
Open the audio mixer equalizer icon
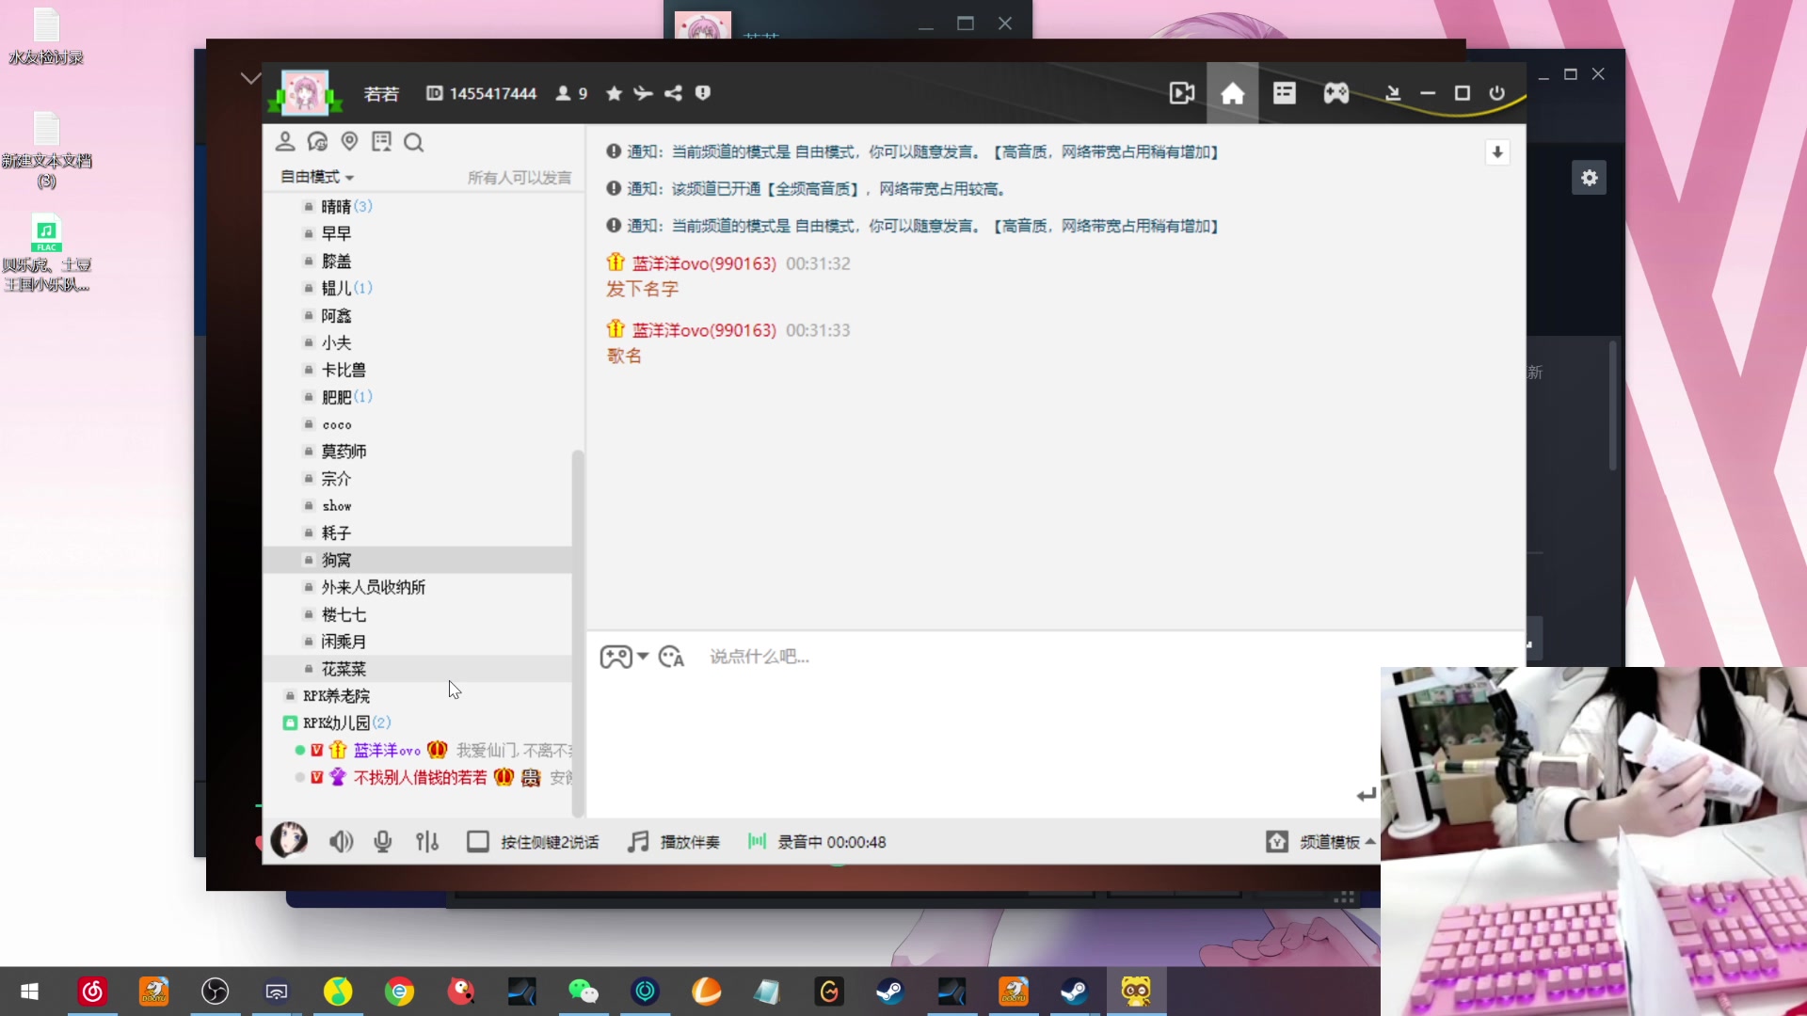[427, 842]
